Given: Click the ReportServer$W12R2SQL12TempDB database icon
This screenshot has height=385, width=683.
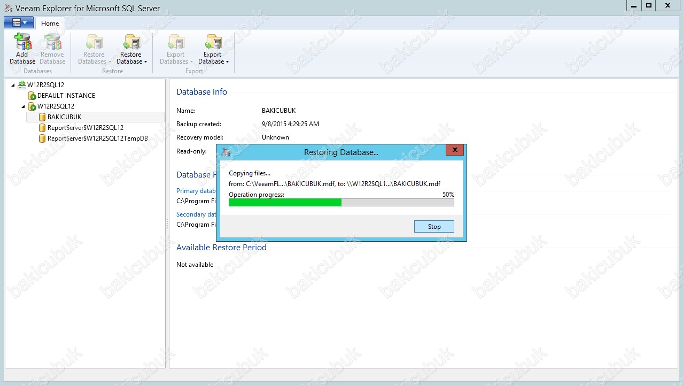Looking at the screenshot, I should pos(42,138).
